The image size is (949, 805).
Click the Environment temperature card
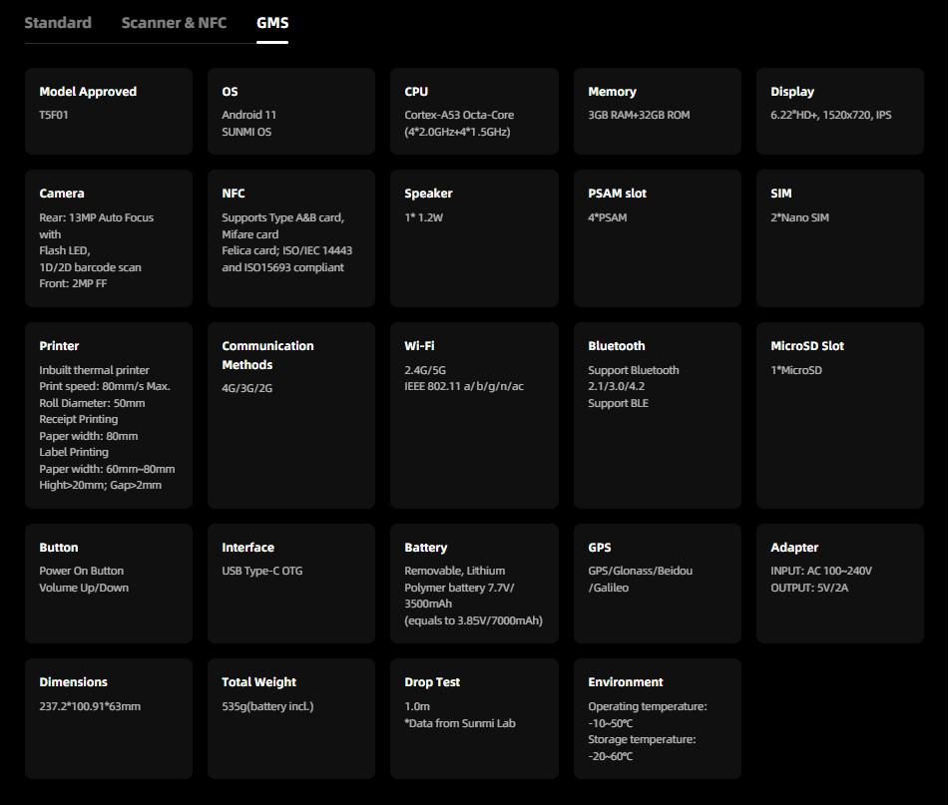[x=657, y=718]
